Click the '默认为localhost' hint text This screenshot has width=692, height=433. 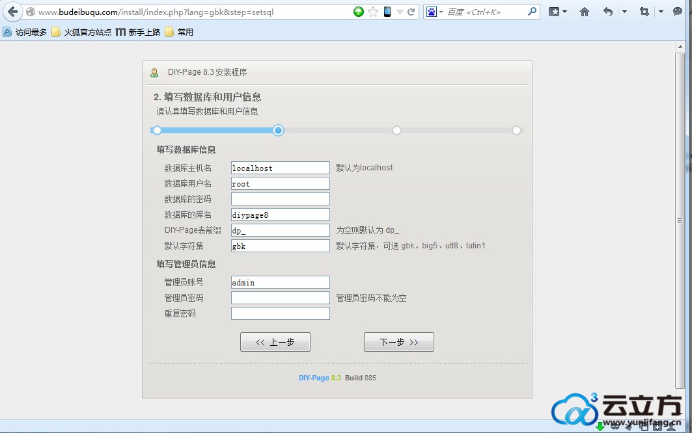365,168
